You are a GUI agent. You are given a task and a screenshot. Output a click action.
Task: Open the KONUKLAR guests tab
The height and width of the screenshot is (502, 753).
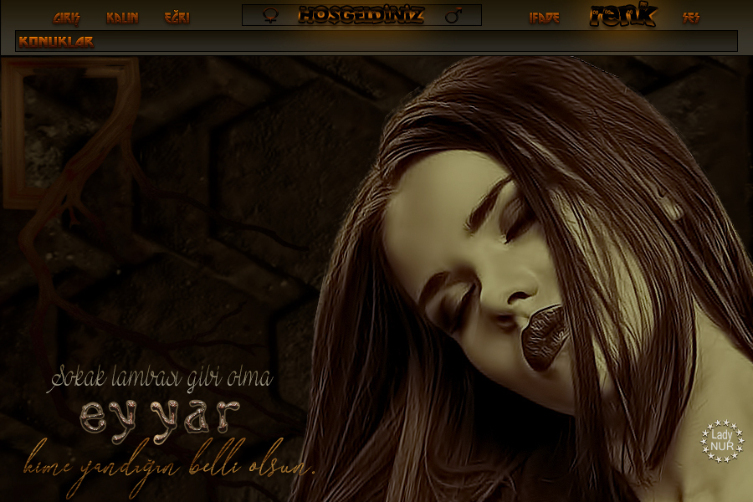coord(56,41)
